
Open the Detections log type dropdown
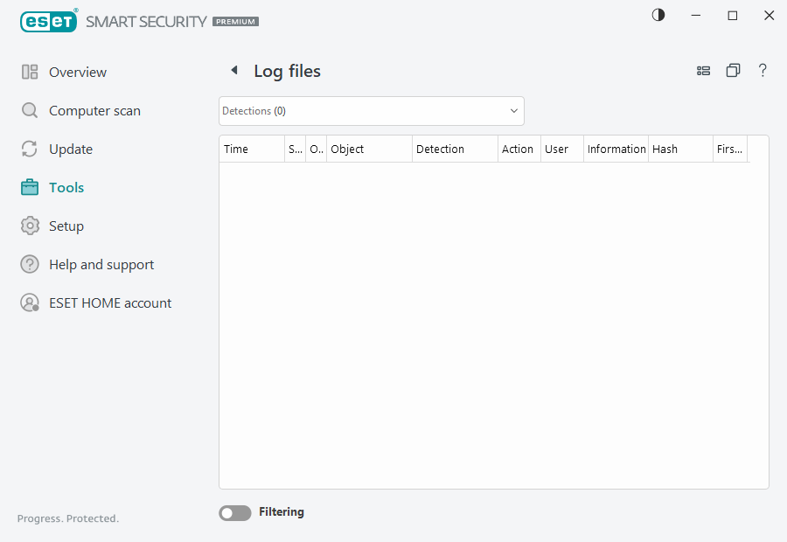371,111
